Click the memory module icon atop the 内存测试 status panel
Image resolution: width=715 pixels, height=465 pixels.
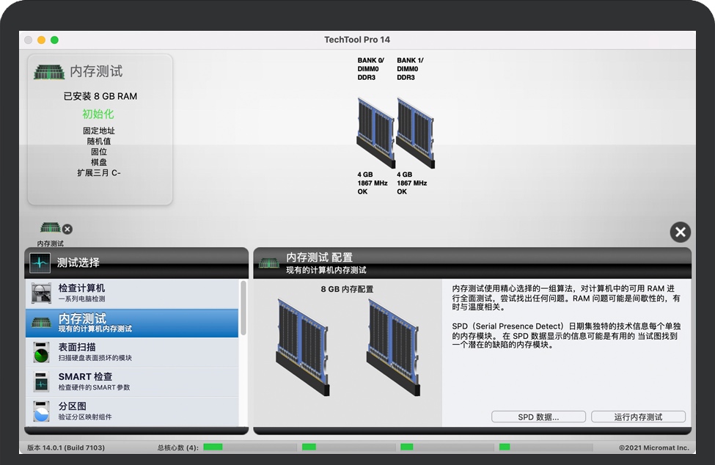(x=50, y=70)
